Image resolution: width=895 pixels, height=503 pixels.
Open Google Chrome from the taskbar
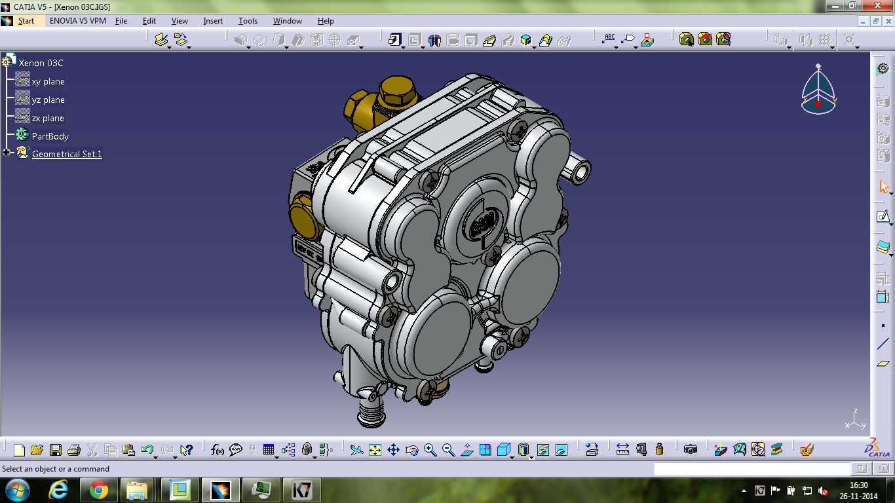pyautogui.click(x=99, y=490)
